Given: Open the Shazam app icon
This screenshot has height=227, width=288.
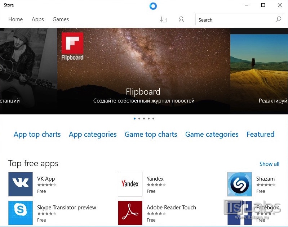Looking at the screenshot, I should 240,184.
